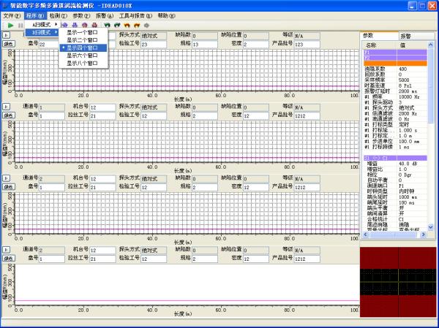
Task: Select the 端头延时 1000 ms row
Action: click(x=395, y=197)
